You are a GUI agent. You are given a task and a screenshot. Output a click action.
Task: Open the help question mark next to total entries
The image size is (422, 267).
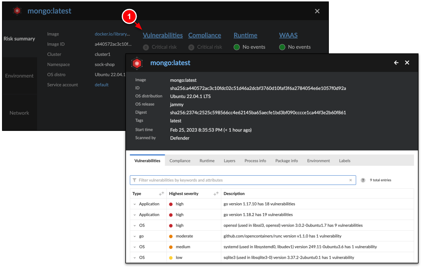[363, 180]
